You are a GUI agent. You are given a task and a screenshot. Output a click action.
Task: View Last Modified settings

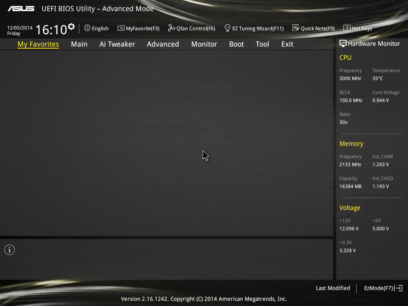333,288
